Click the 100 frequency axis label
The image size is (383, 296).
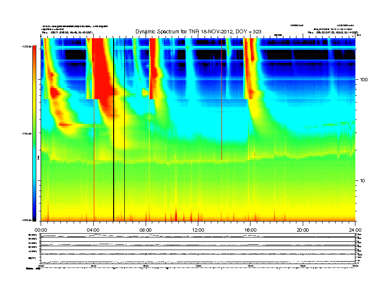pos(364,80)
